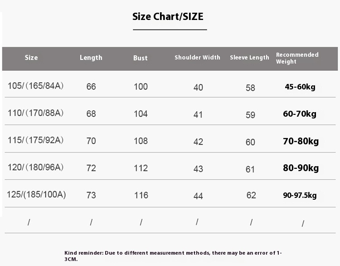The image size is (340, 266).
Task: Click the 125/(185/100A) size cell
Action: tap(36, 195)
